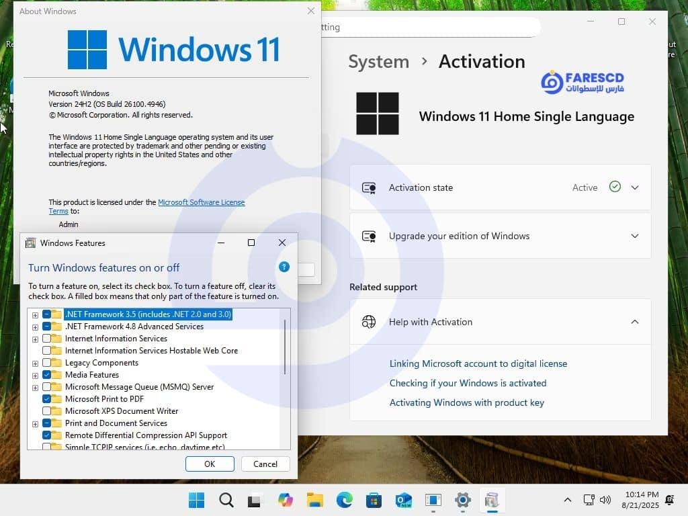Open Outlook from taskbar
Viewport: 688px width, 516px height.
tap(404, 500)
